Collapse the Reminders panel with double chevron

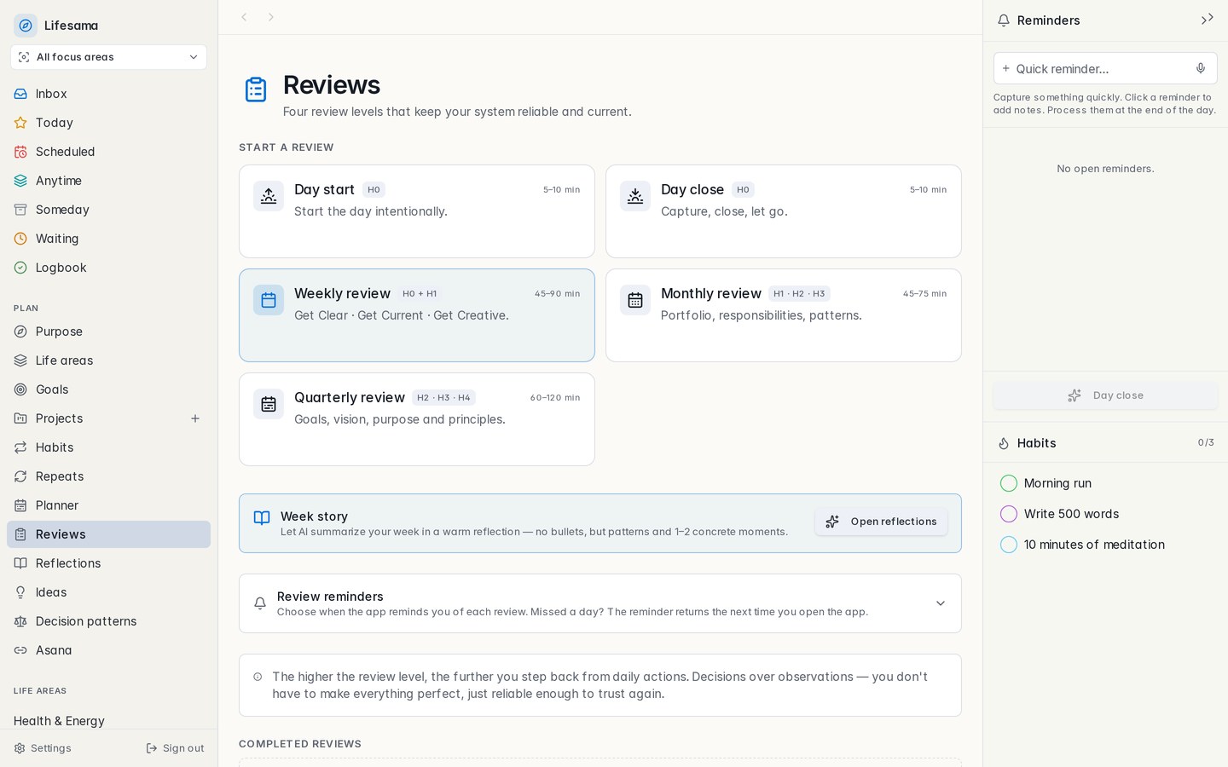pos(1207,19)
